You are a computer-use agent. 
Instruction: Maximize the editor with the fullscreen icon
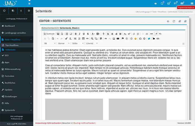pos(67,34)
